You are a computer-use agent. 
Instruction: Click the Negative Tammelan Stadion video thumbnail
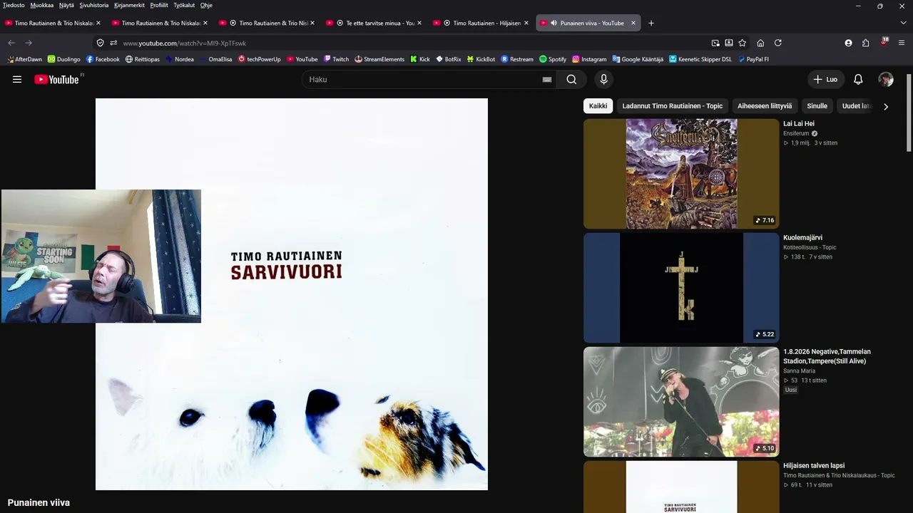tap(681, 401)
